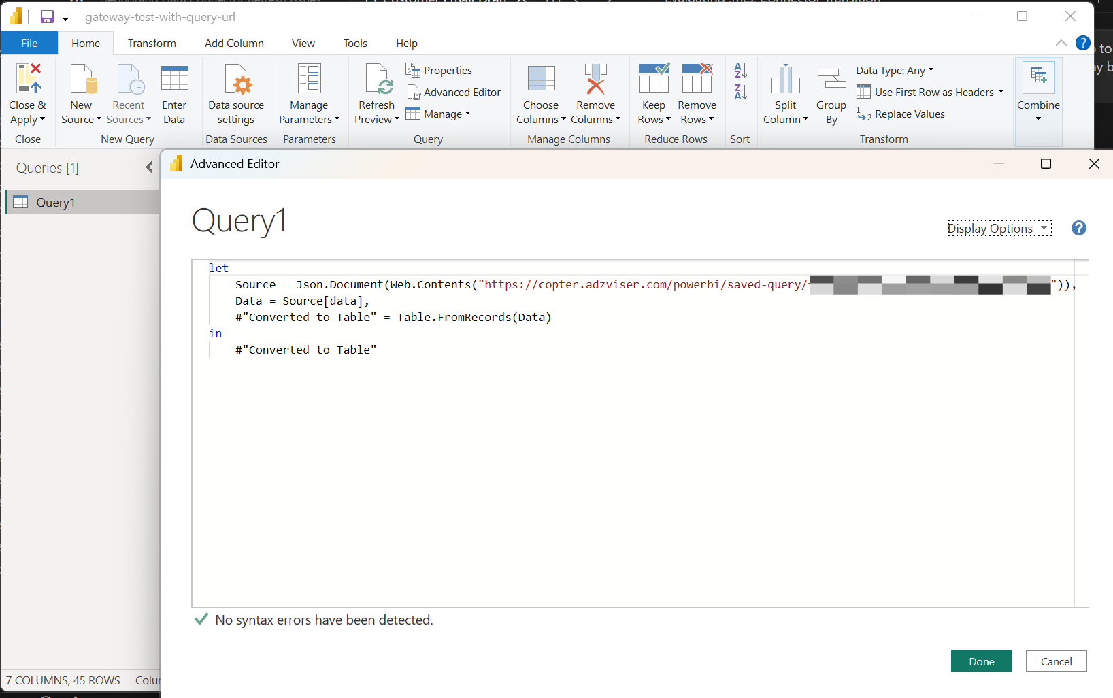
Task: Sort descending Z to A
Action: click(x=741, y=92)
